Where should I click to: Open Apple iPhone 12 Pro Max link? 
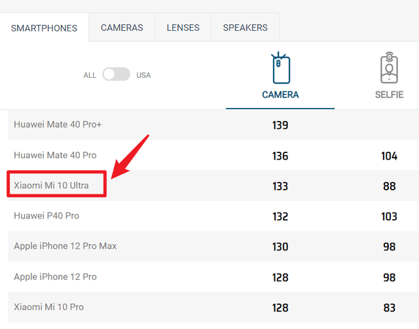point(65,246)
